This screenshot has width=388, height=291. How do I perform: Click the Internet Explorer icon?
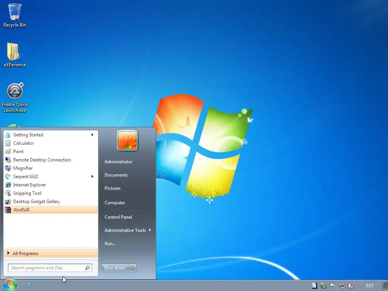coord(8,185)
